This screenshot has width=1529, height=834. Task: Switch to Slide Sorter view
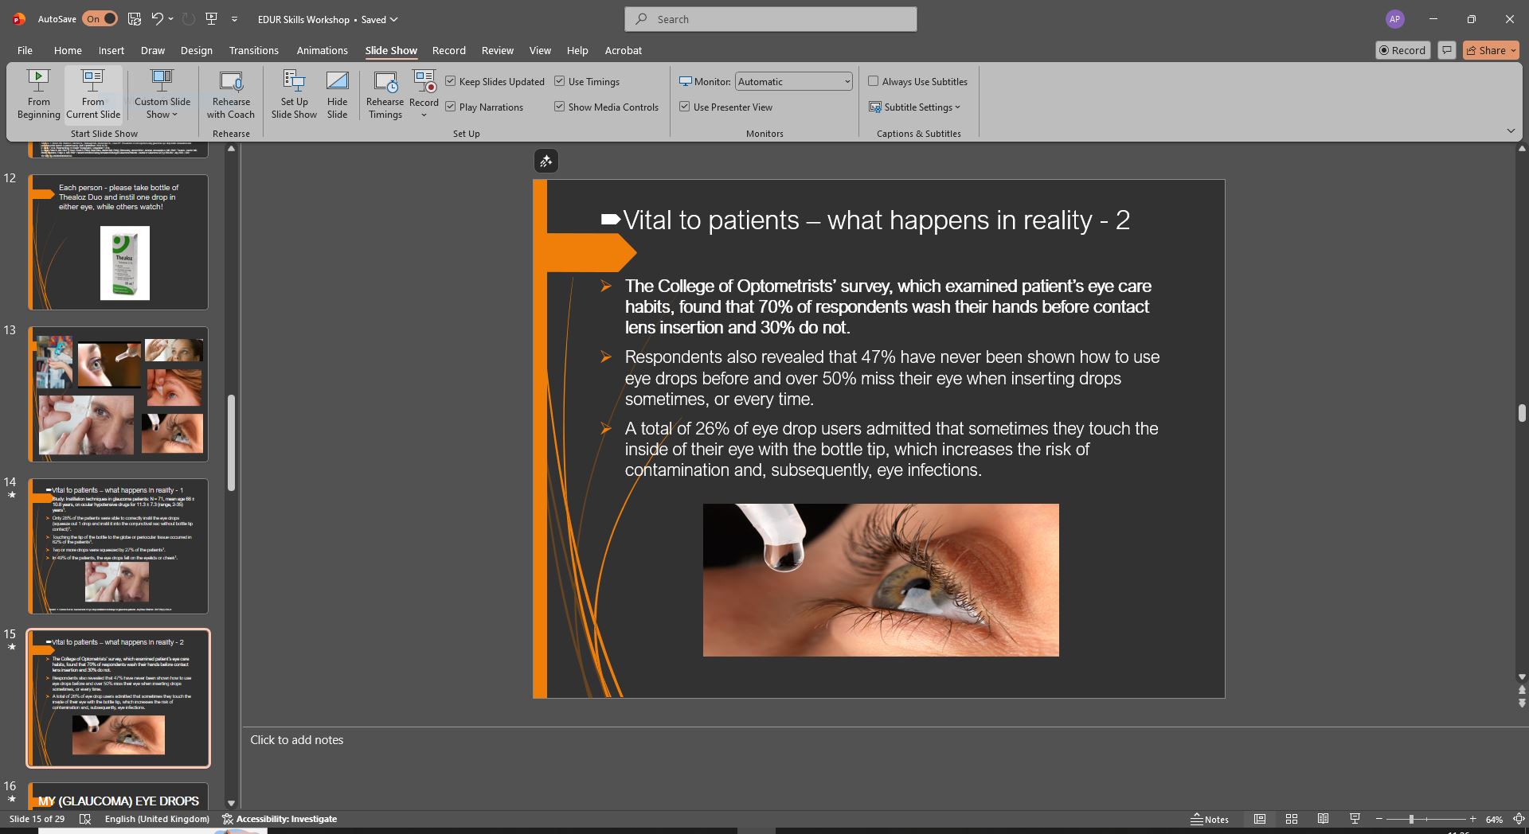tap(1291, 819)
